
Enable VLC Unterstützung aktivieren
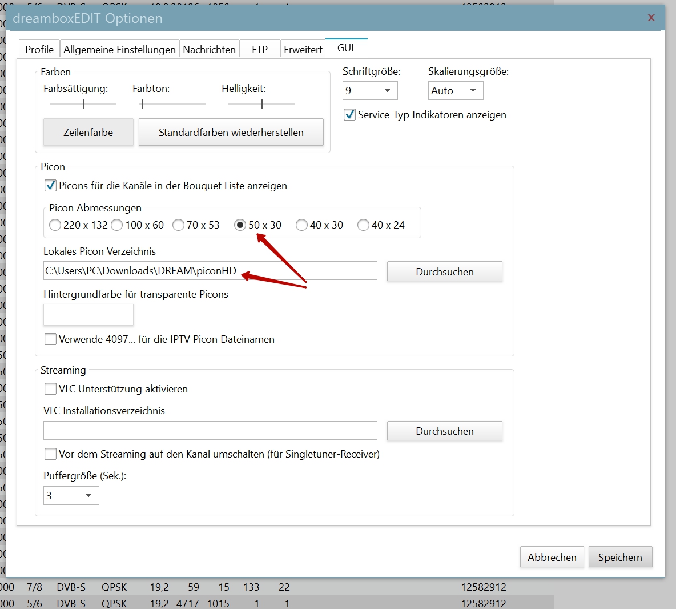tap(51, 389)
